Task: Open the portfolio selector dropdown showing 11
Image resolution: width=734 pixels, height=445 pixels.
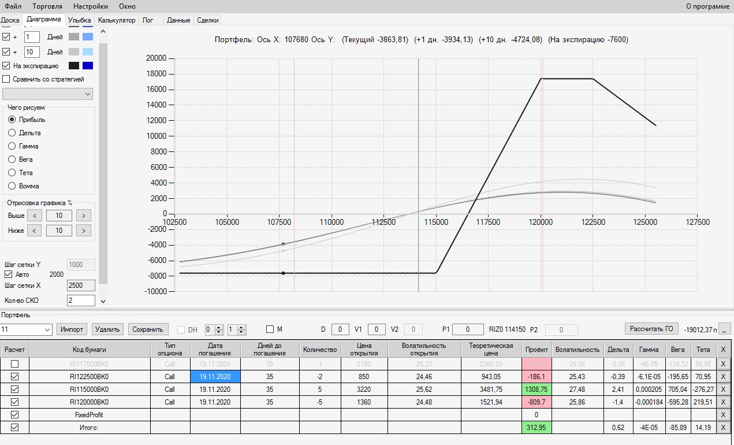Action: (x=27, y=329)
